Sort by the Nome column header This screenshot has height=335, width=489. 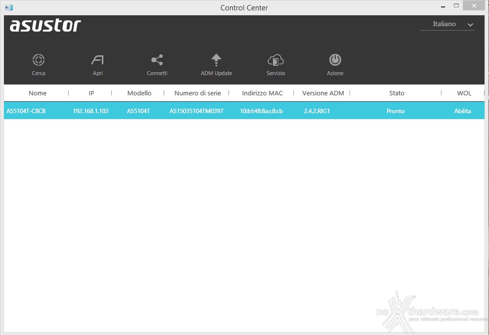click(38, 93)
